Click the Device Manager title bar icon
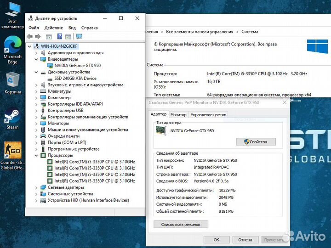The height and width of the screenshot is (248, 331). (x=31, y=18)
